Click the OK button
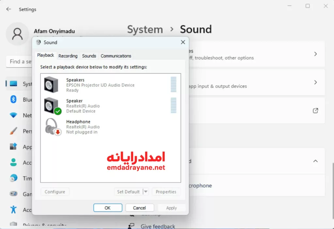 (x=108, y=208)
